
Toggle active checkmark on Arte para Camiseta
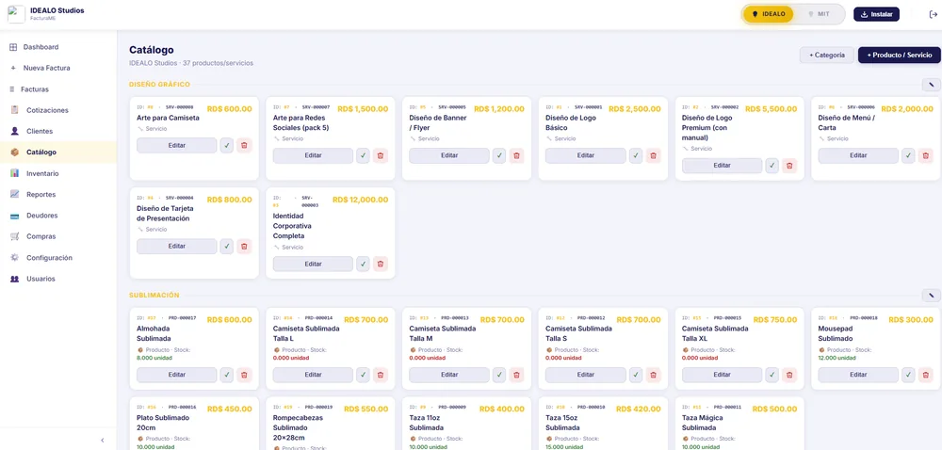226,145
